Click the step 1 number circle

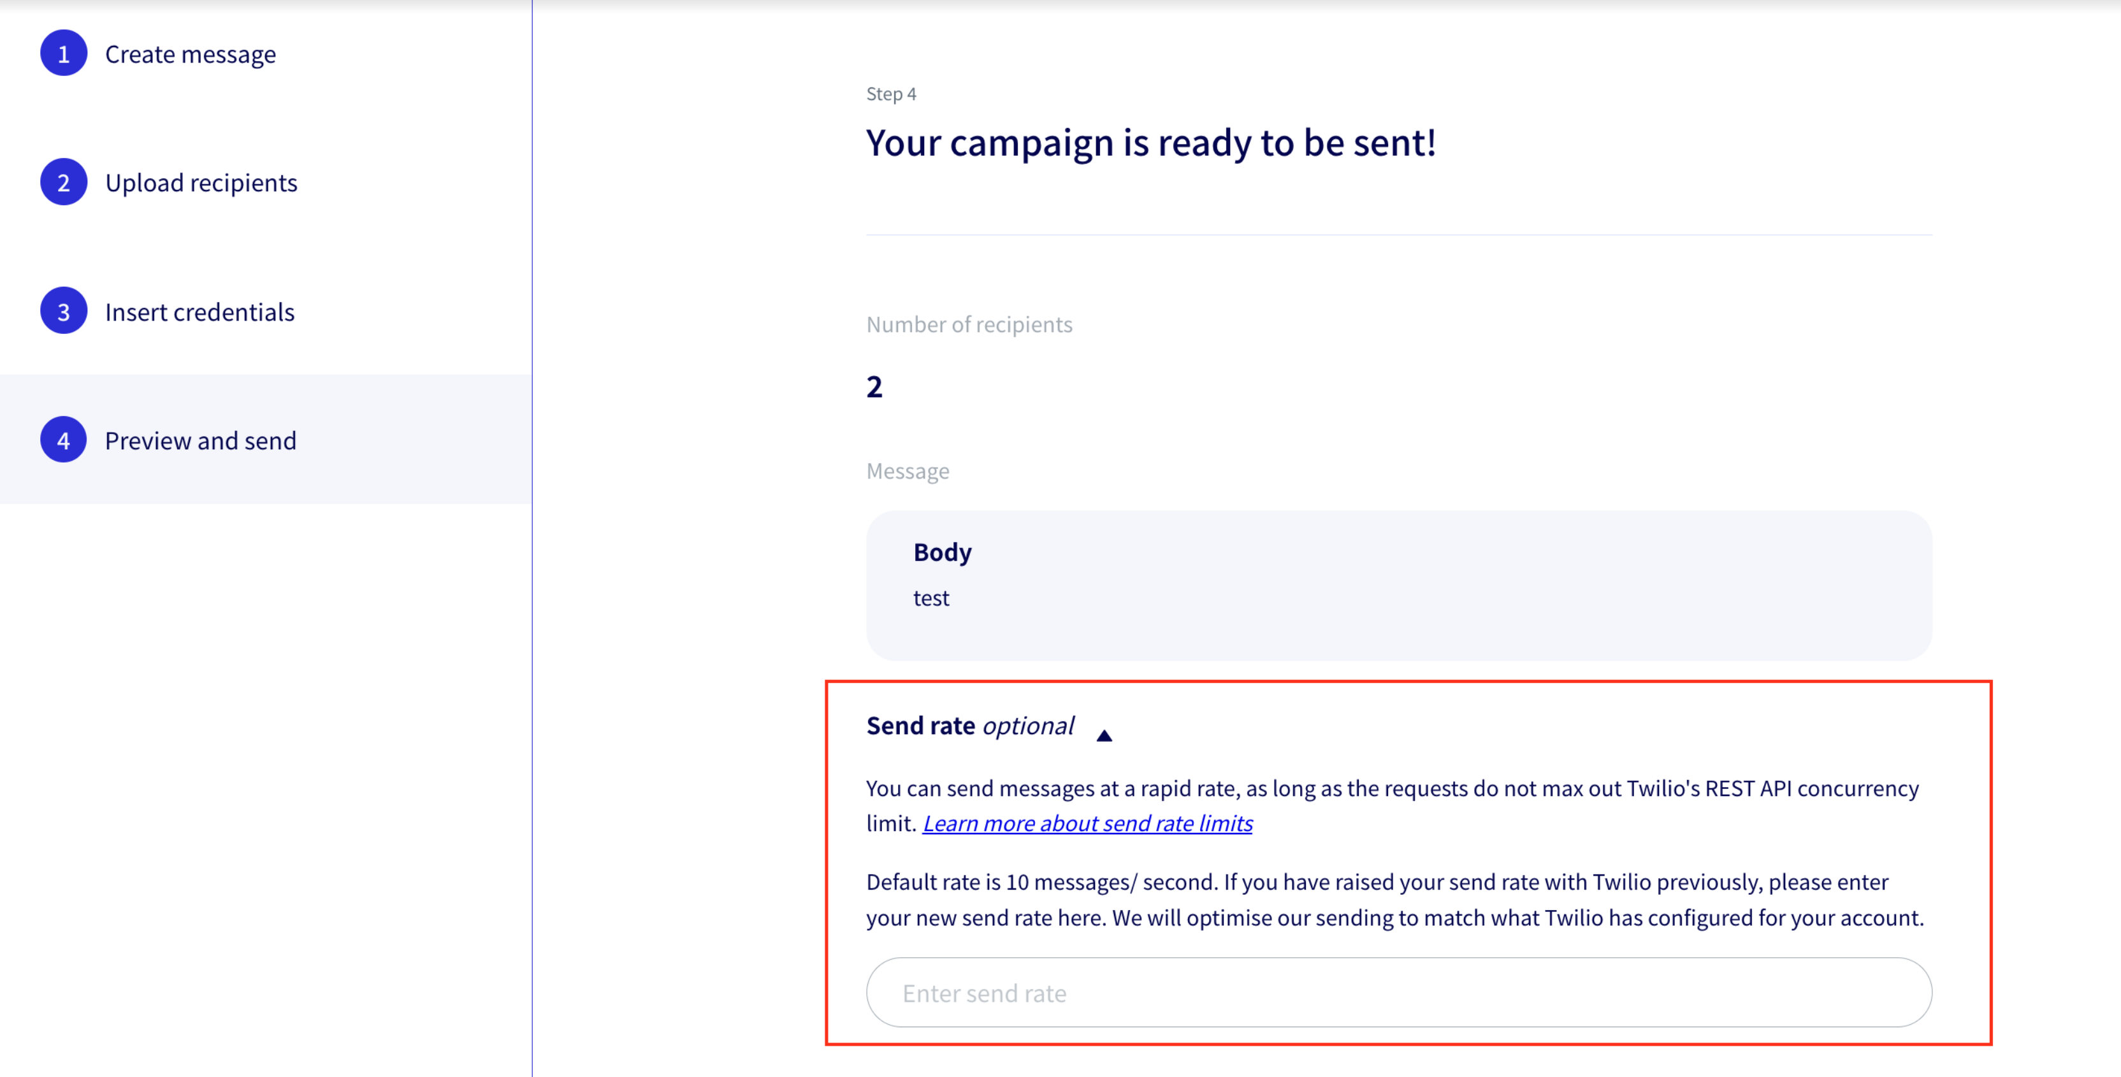coord(63,54)
